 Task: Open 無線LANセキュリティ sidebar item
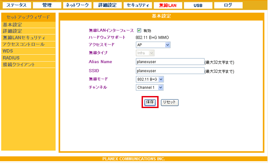coord(28,38)
